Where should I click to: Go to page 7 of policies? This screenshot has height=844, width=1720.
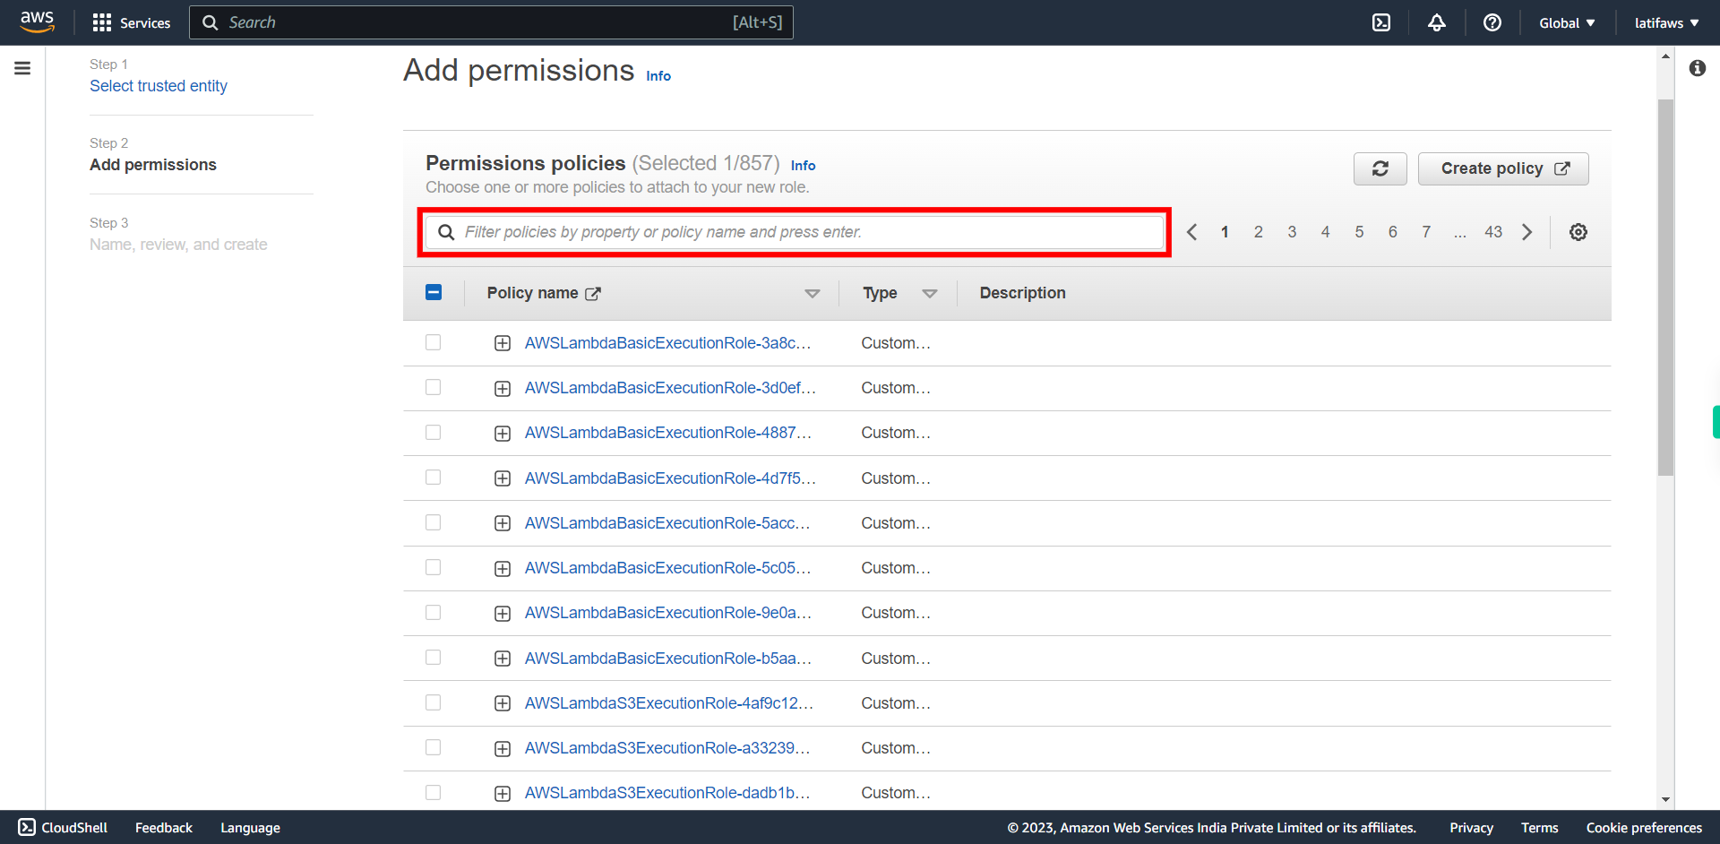[x=1426, y=232]
